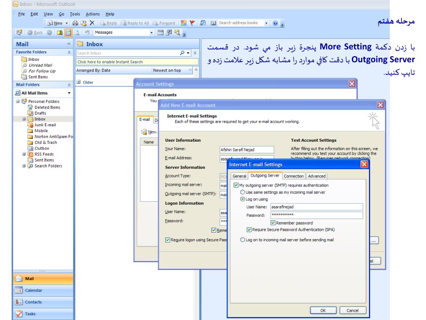Minimize the Mail navigation pane
Viewport: 426px width, 320px height.
[x=69, y=44]
